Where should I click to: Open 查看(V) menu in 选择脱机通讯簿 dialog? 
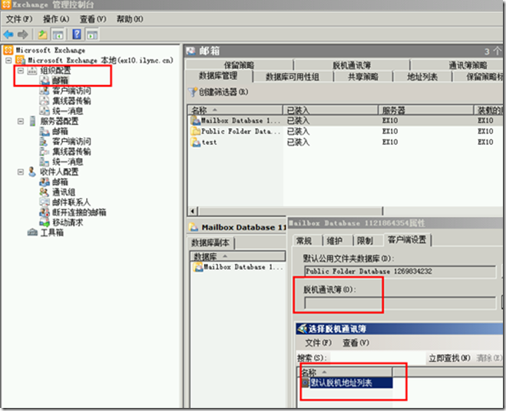click(356, 343)
